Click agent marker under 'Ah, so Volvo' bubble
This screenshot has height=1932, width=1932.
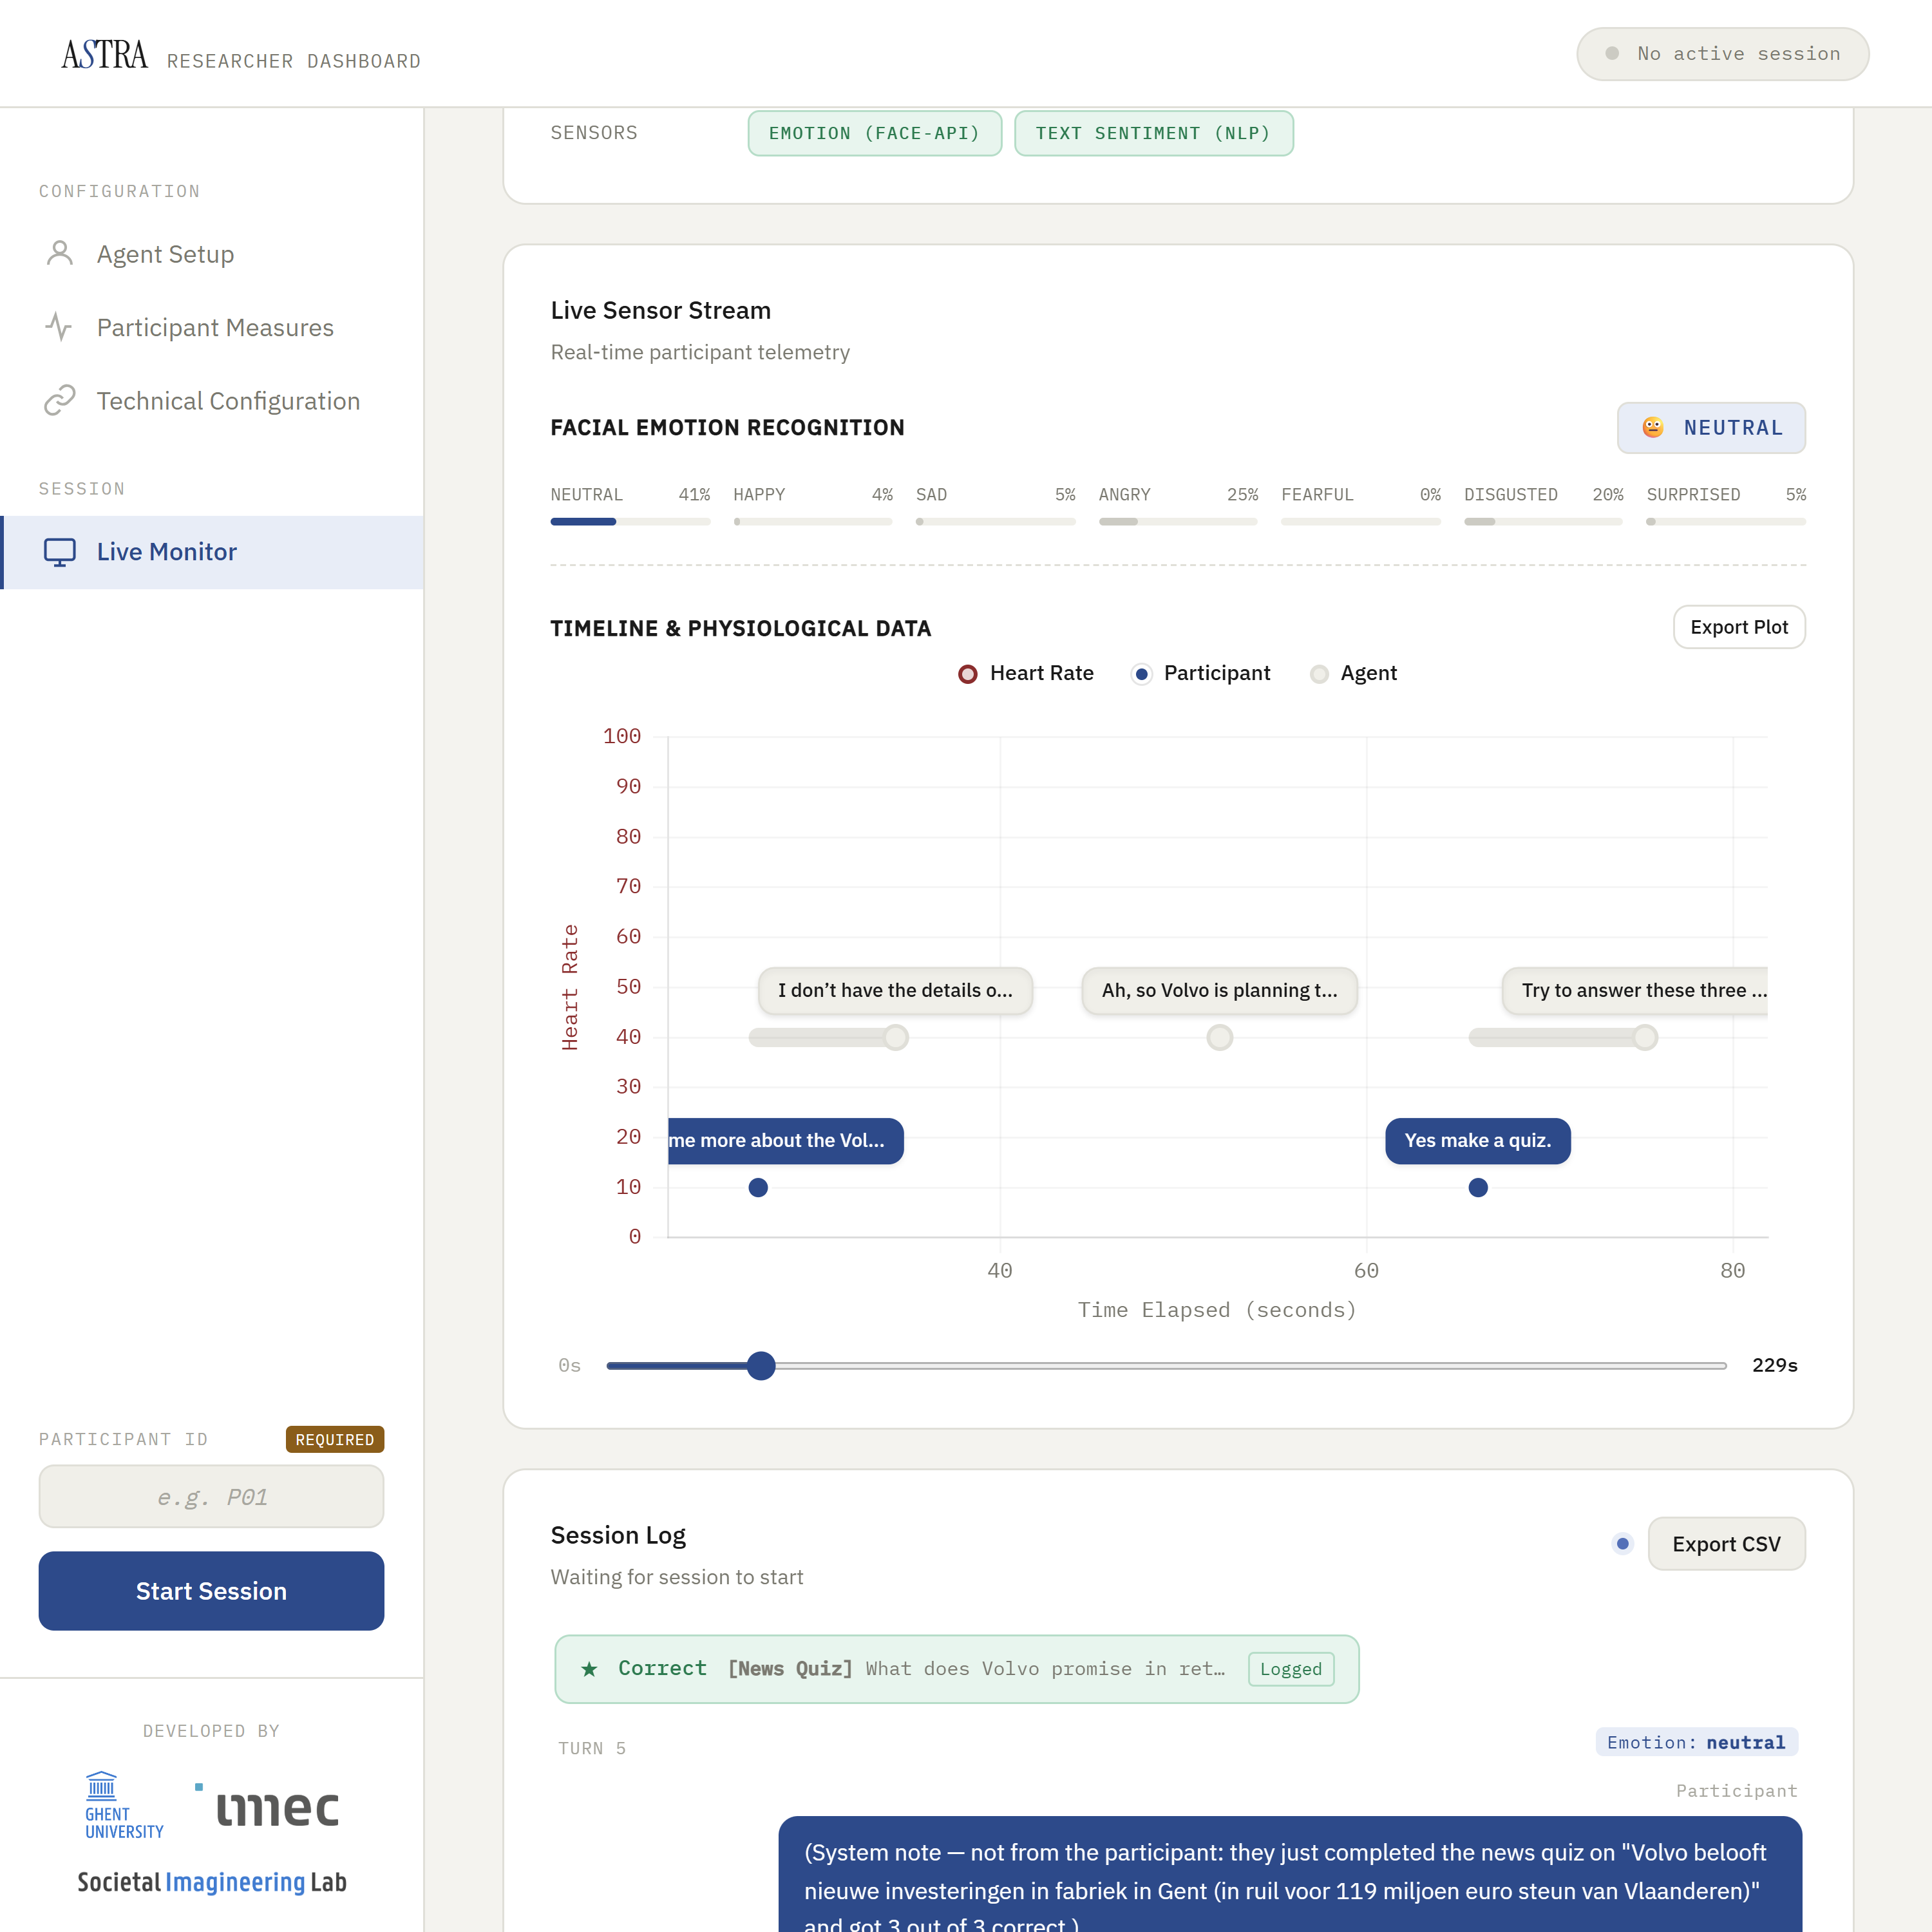(1219, 1037)
